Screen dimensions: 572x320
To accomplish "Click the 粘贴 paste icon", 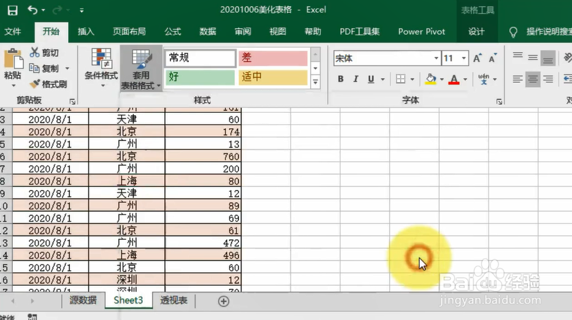I will pos(13,59).
